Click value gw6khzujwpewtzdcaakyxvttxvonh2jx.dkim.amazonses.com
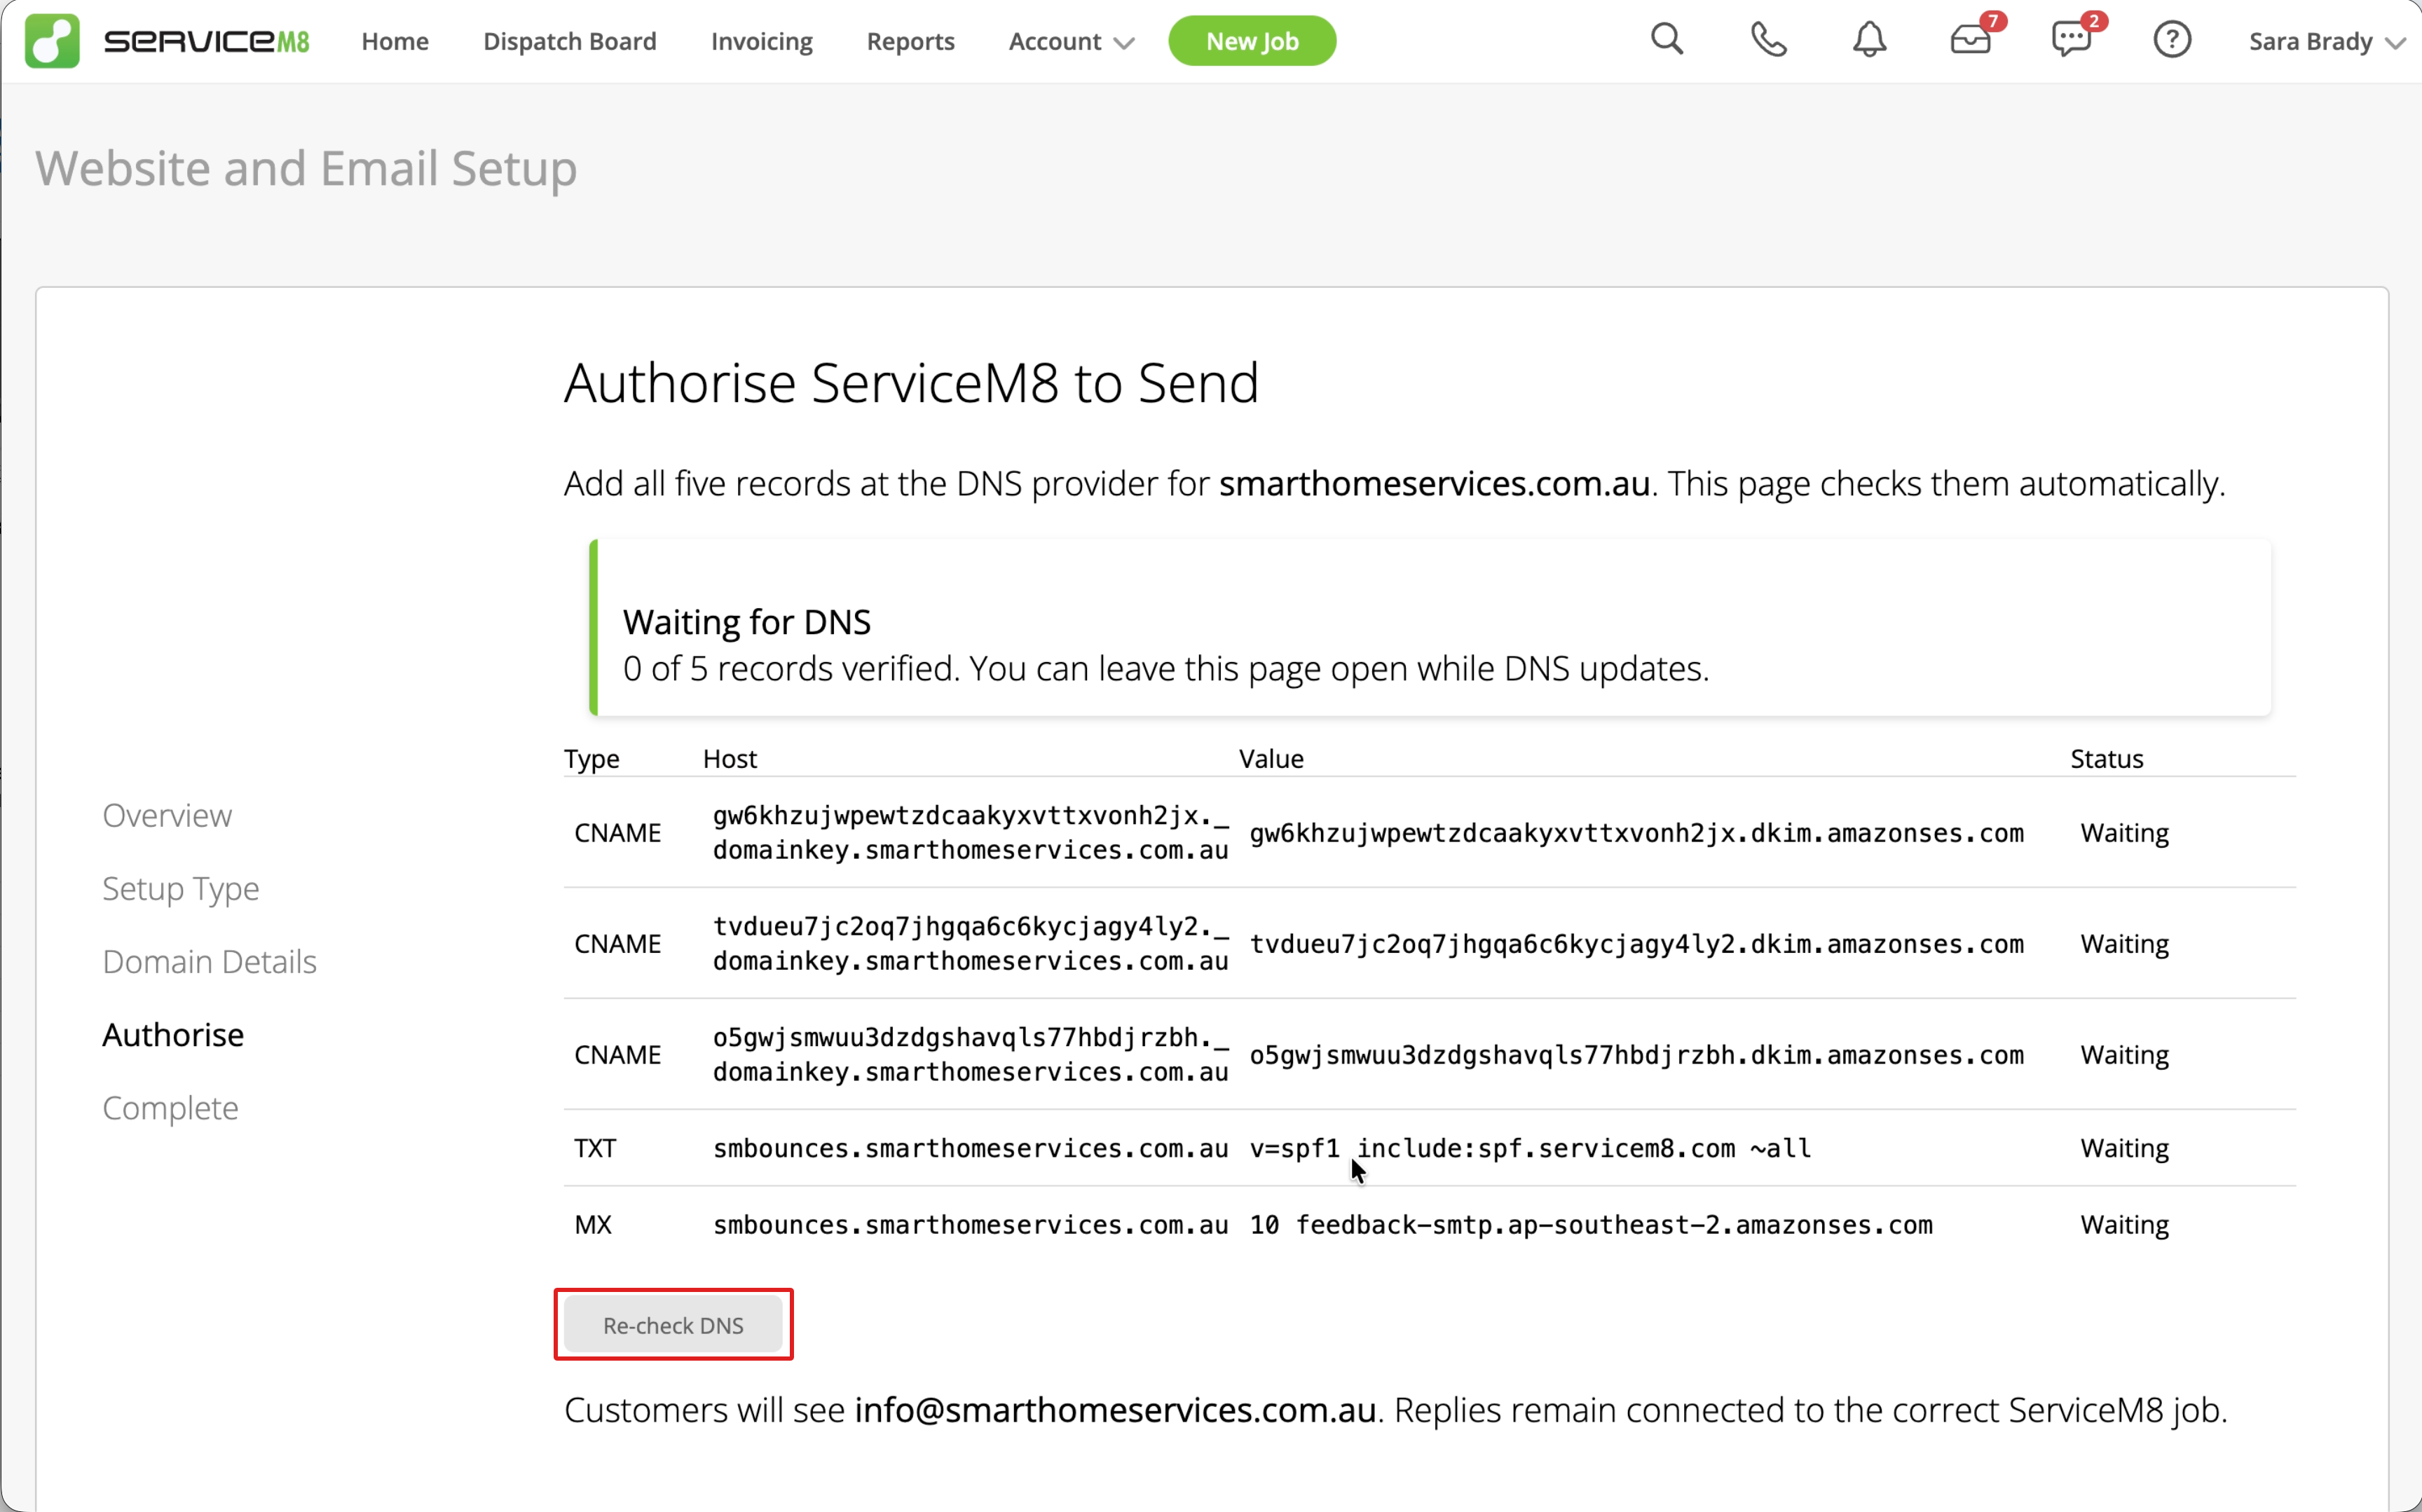This screenshot has height=1512, width=2422. 1636,833
